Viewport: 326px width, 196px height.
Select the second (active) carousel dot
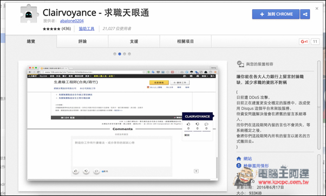click(120, 54)
